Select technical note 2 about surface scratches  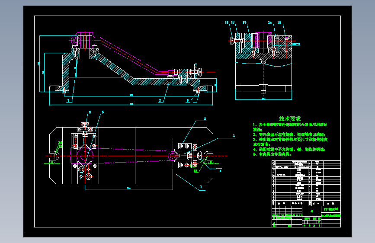(x=289, y=134)
